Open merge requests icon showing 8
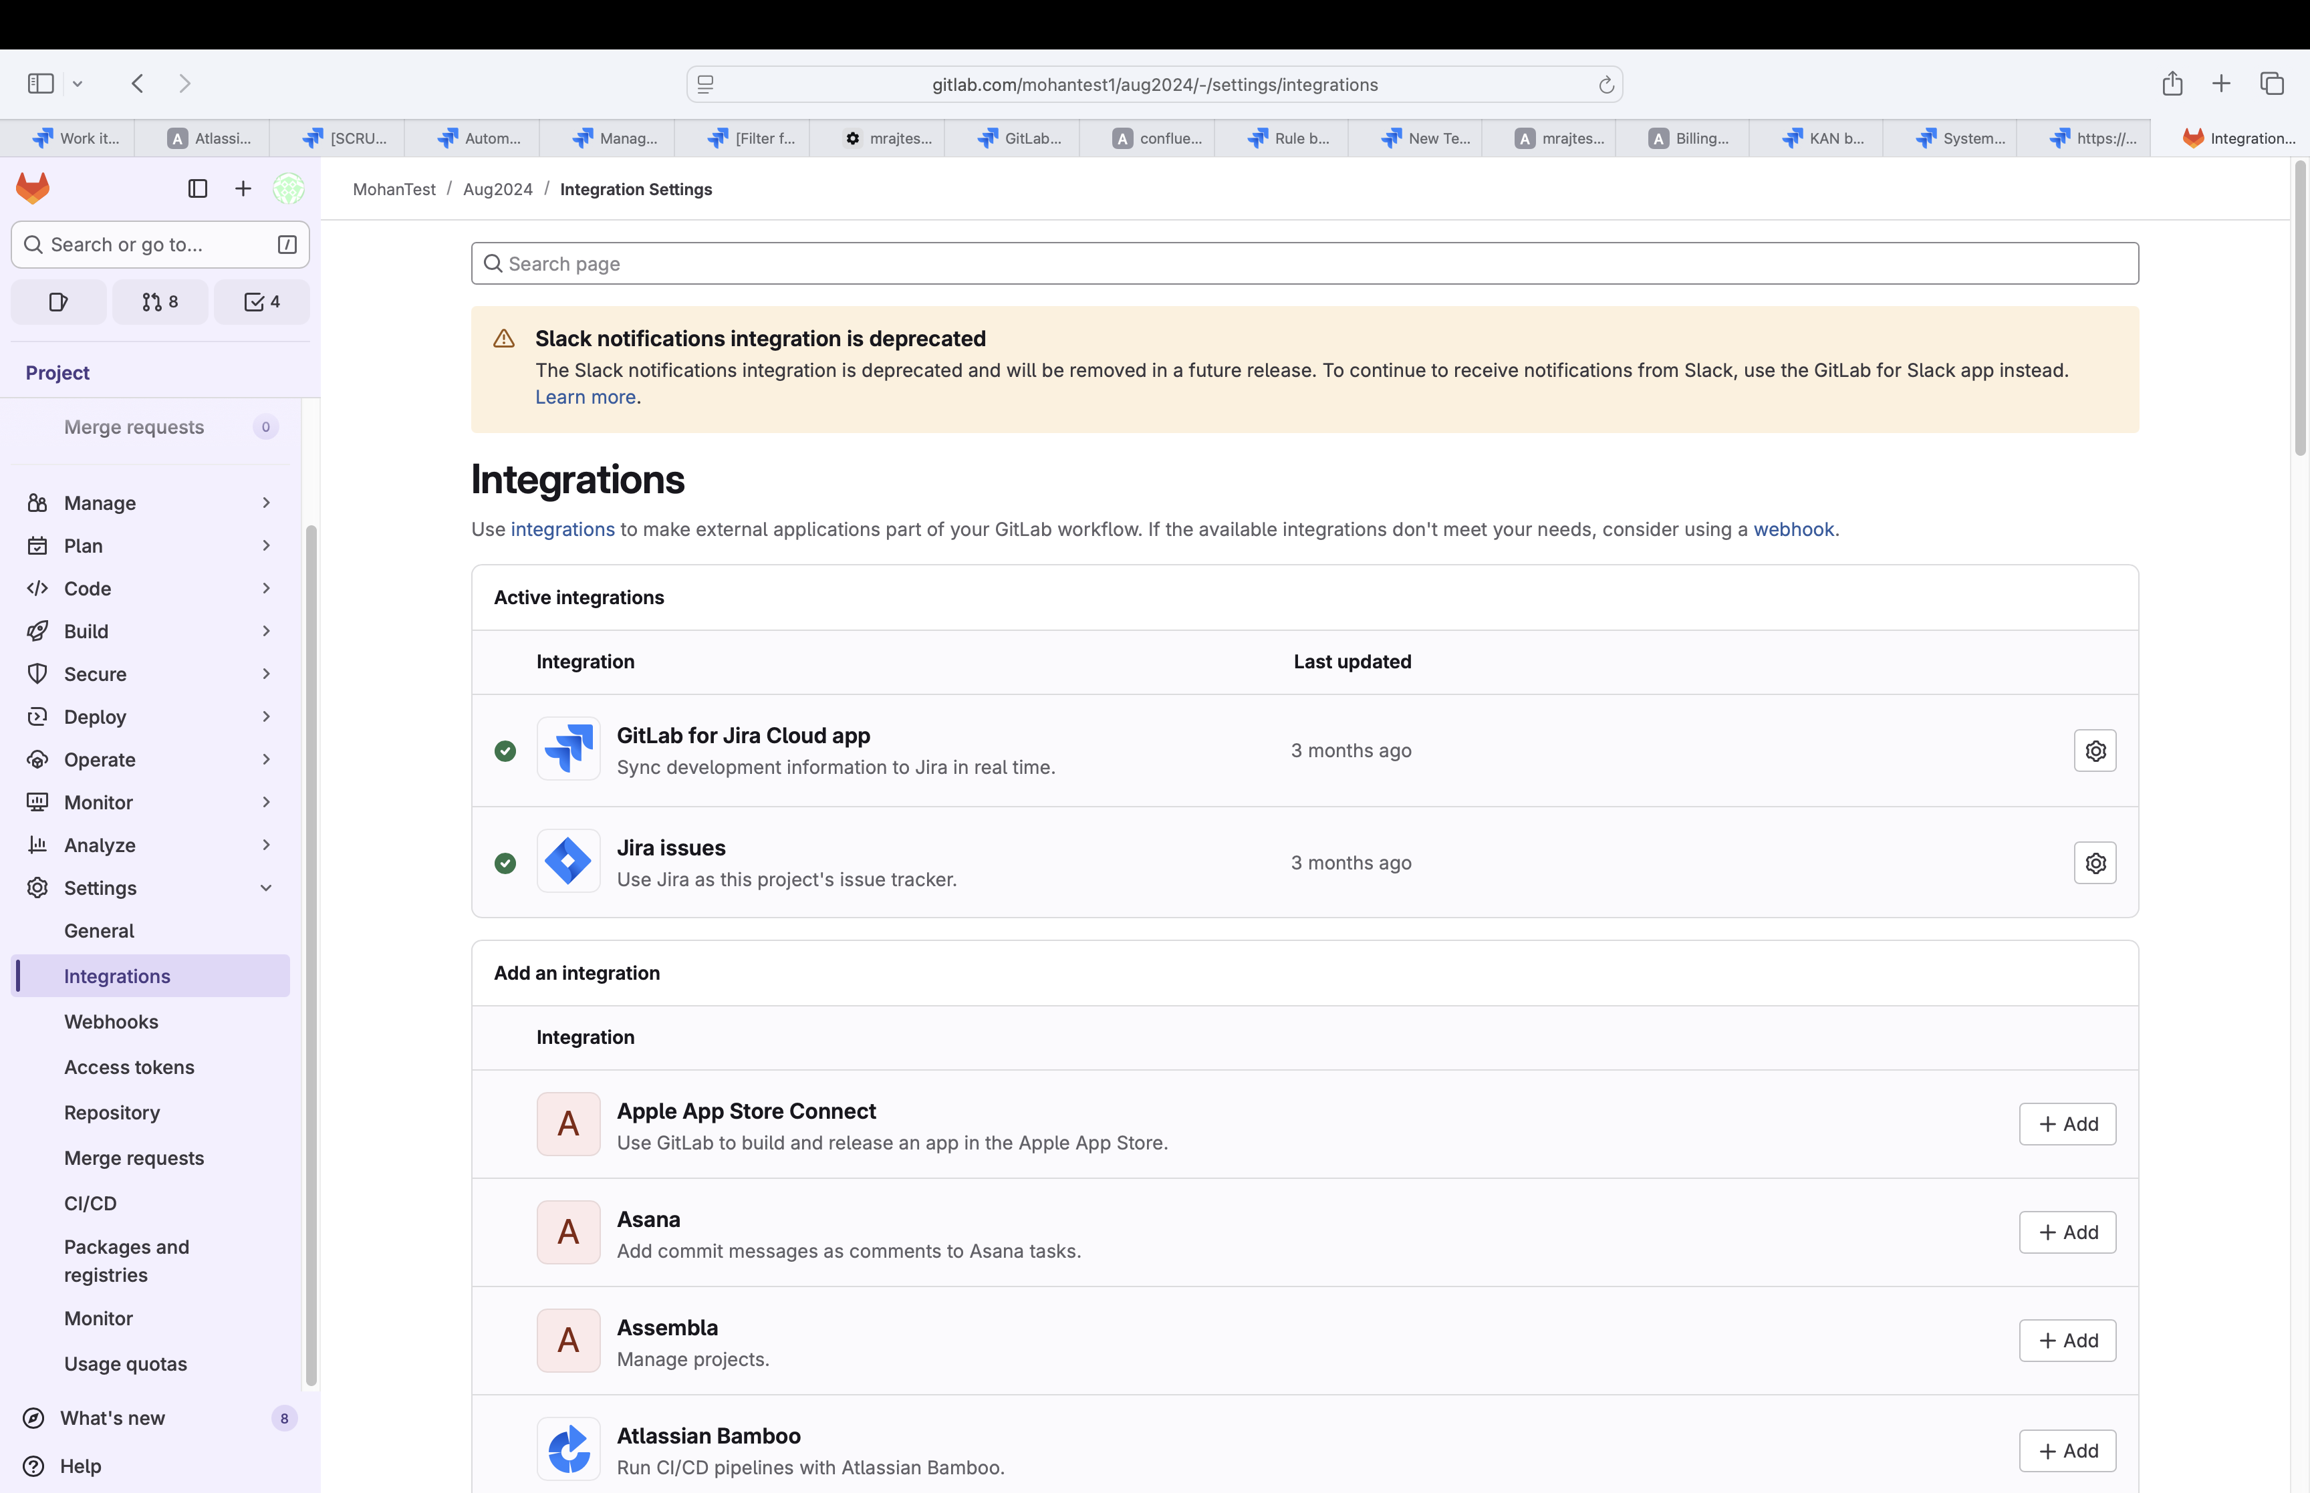 pyautogui.click(x=159, y=301)
